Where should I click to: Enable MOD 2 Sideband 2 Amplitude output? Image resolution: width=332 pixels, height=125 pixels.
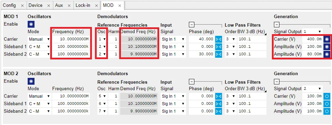327,111
